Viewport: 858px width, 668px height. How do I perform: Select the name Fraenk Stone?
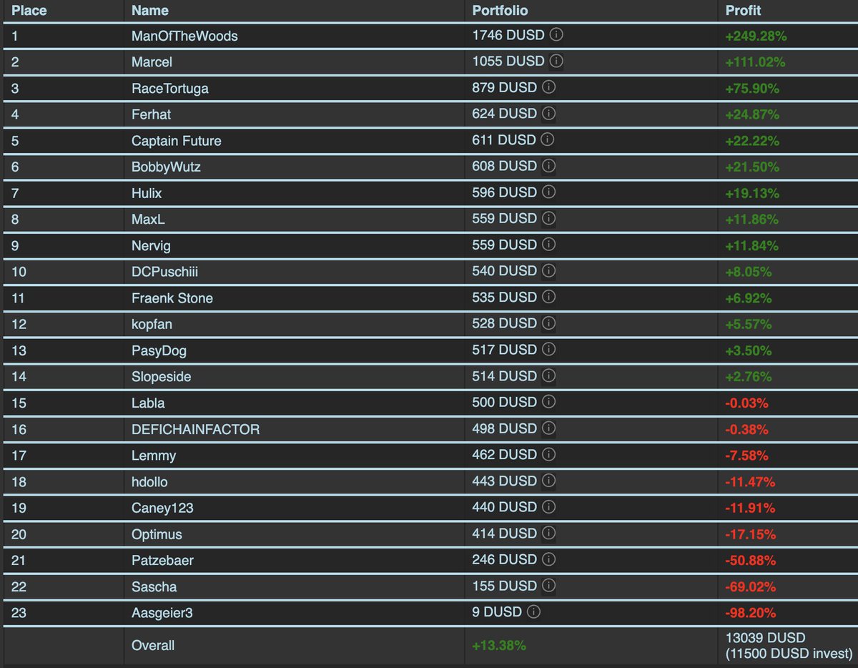click(x=172, y=298)
